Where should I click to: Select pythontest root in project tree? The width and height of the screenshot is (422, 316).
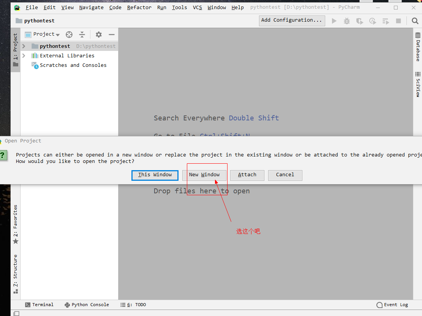point(69,46)
